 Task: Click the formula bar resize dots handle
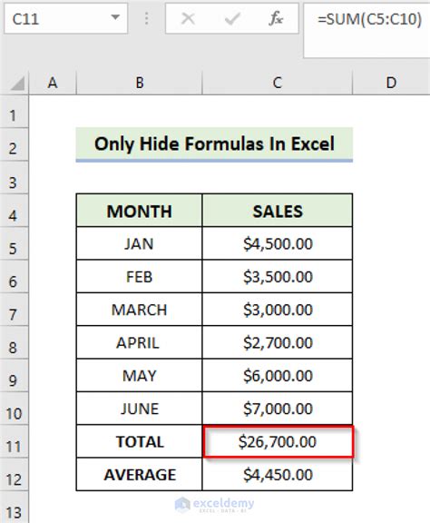146,19
